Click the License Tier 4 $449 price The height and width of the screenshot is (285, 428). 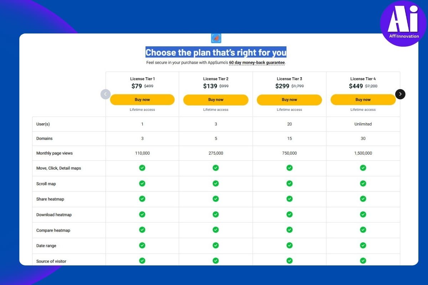(x=356, y=86)
